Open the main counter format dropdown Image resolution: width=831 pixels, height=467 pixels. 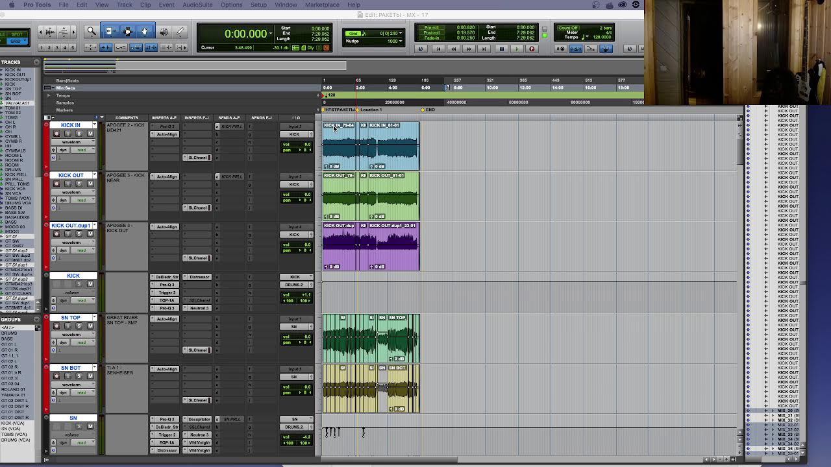tap(271, 34)
